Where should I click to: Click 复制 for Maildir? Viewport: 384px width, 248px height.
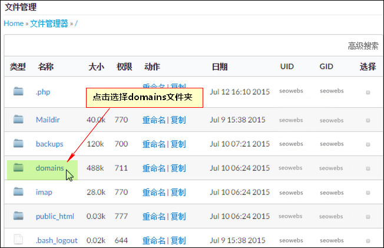tap(178, 120)
